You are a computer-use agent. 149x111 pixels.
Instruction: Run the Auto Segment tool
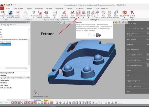tap(46, 12)
